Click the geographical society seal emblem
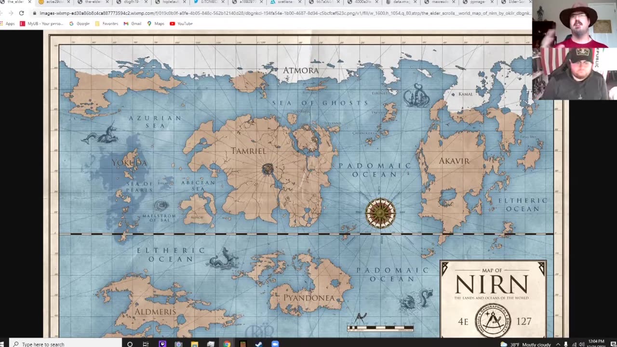Image resolution: width=617 pixels, height=347 pixels. tap(493, 321)
